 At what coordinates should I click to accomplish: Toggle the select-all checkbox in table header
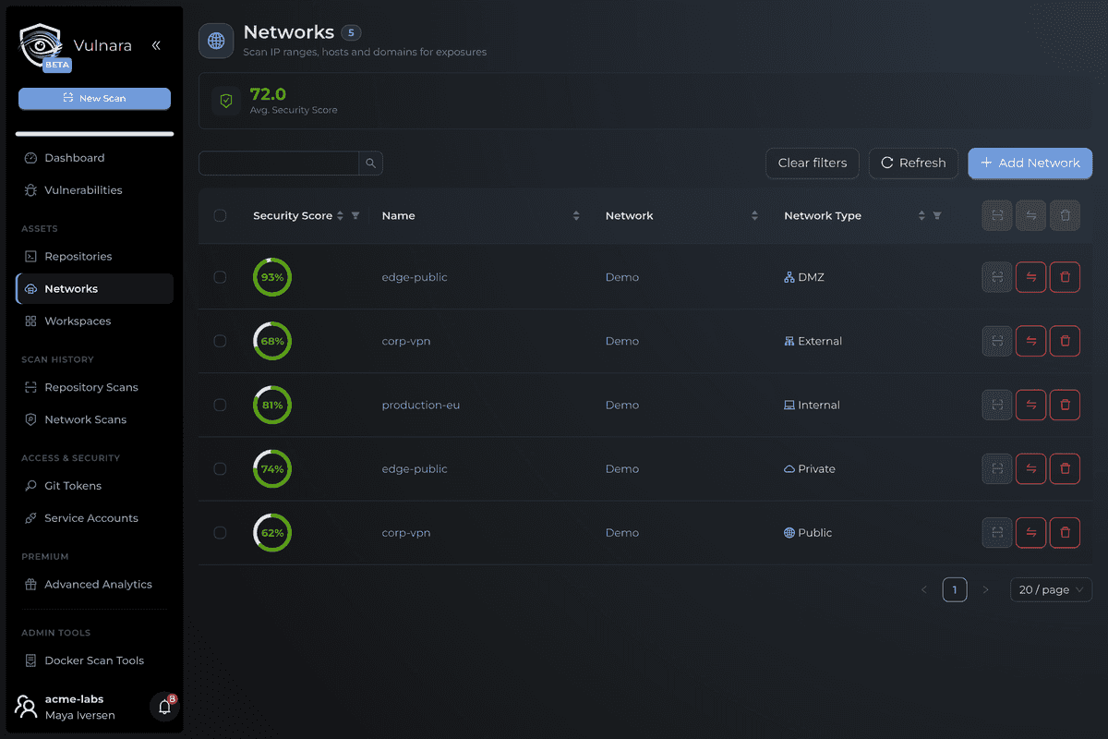220,215
